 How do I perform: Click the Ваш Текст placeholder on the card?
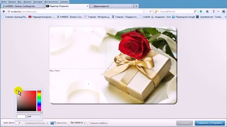[x=55, y=71]
